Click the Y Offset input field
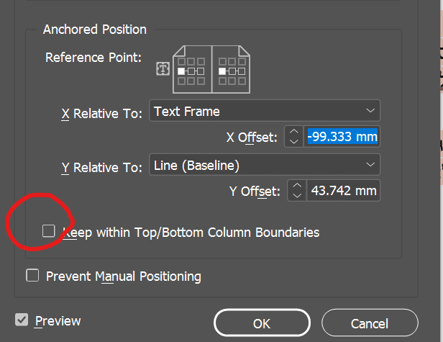The width and height of the screenshot is (443, 342). click(x=342, y=191)
